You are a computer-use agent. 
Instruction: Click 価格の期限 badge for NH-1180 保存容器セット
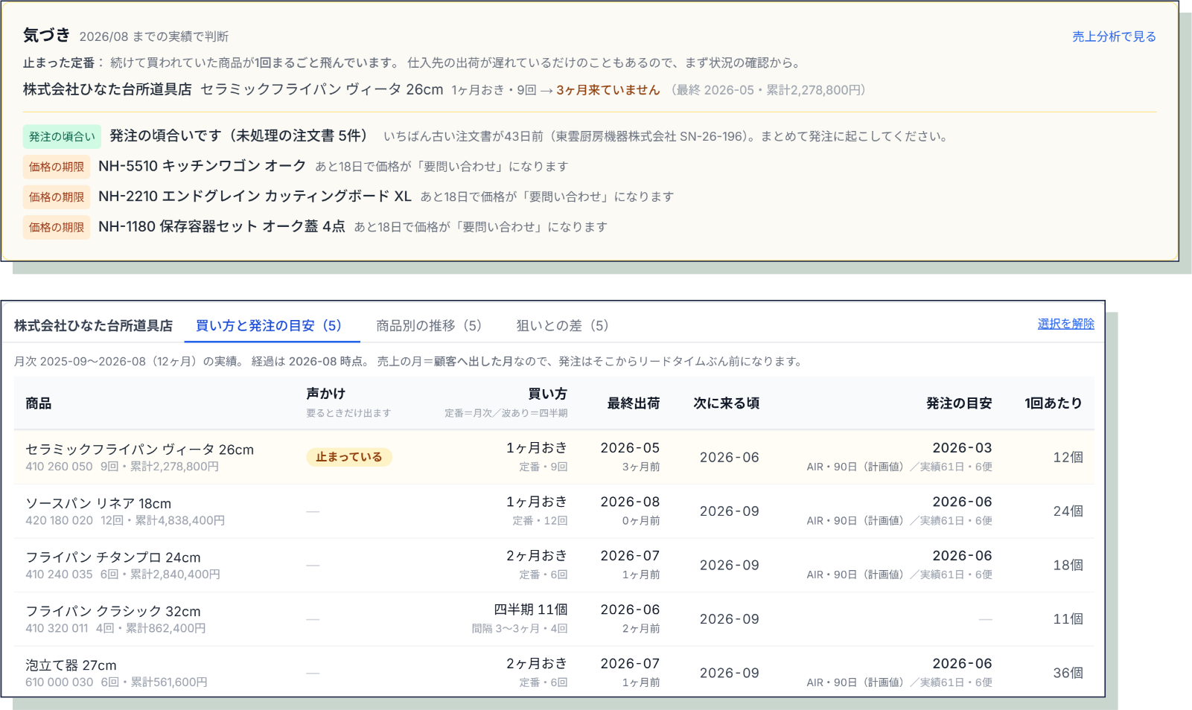pyautogui.click(x=57, y=227)
